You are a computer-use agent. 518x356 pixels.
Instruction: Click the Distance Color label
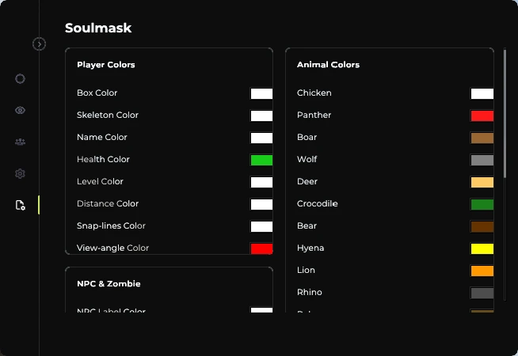pos(108,203)
